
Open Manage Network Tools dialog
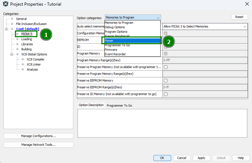(38, 145)
